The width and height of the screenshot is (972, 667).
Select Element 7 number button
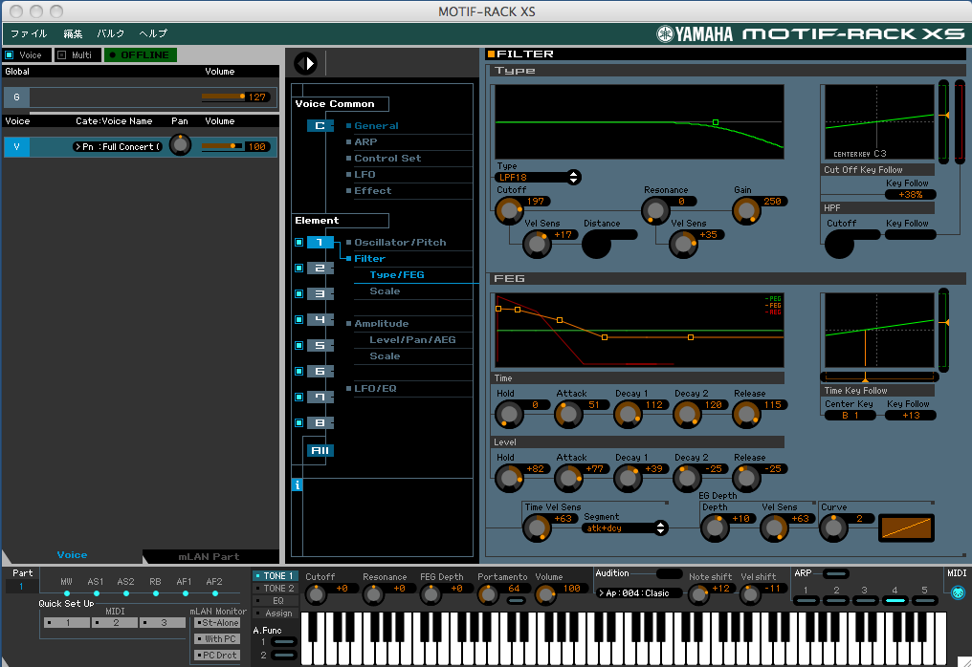click(320, 397)
